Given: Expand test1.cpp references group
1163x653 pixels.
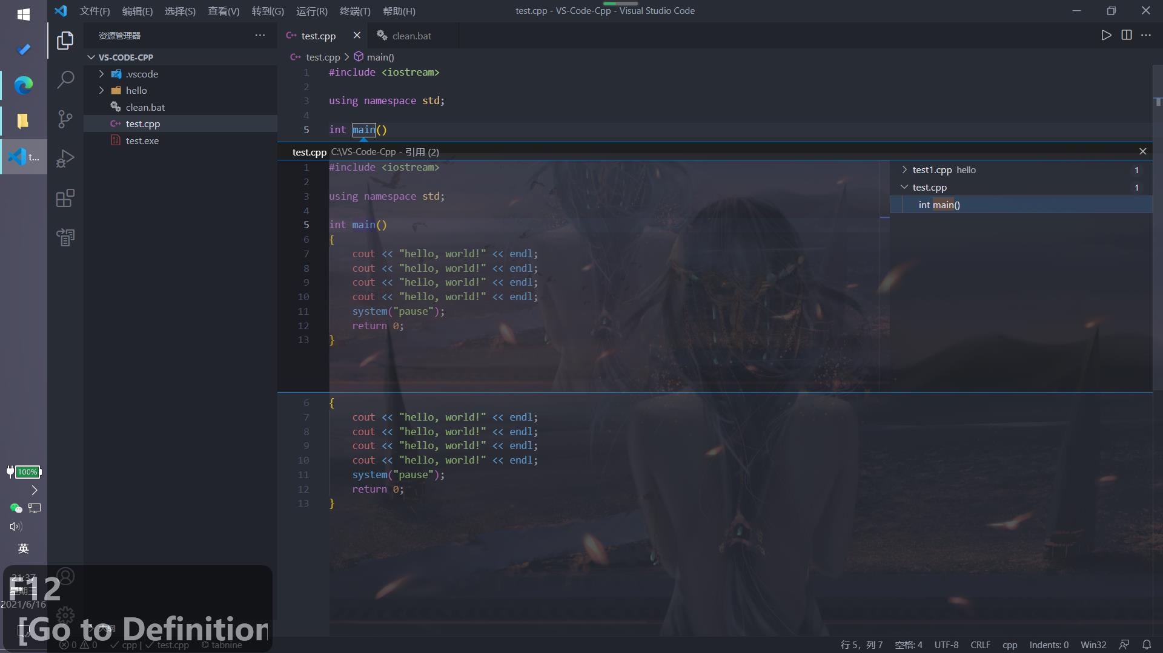Looking at the screenshot, I should tap(904, 169).
